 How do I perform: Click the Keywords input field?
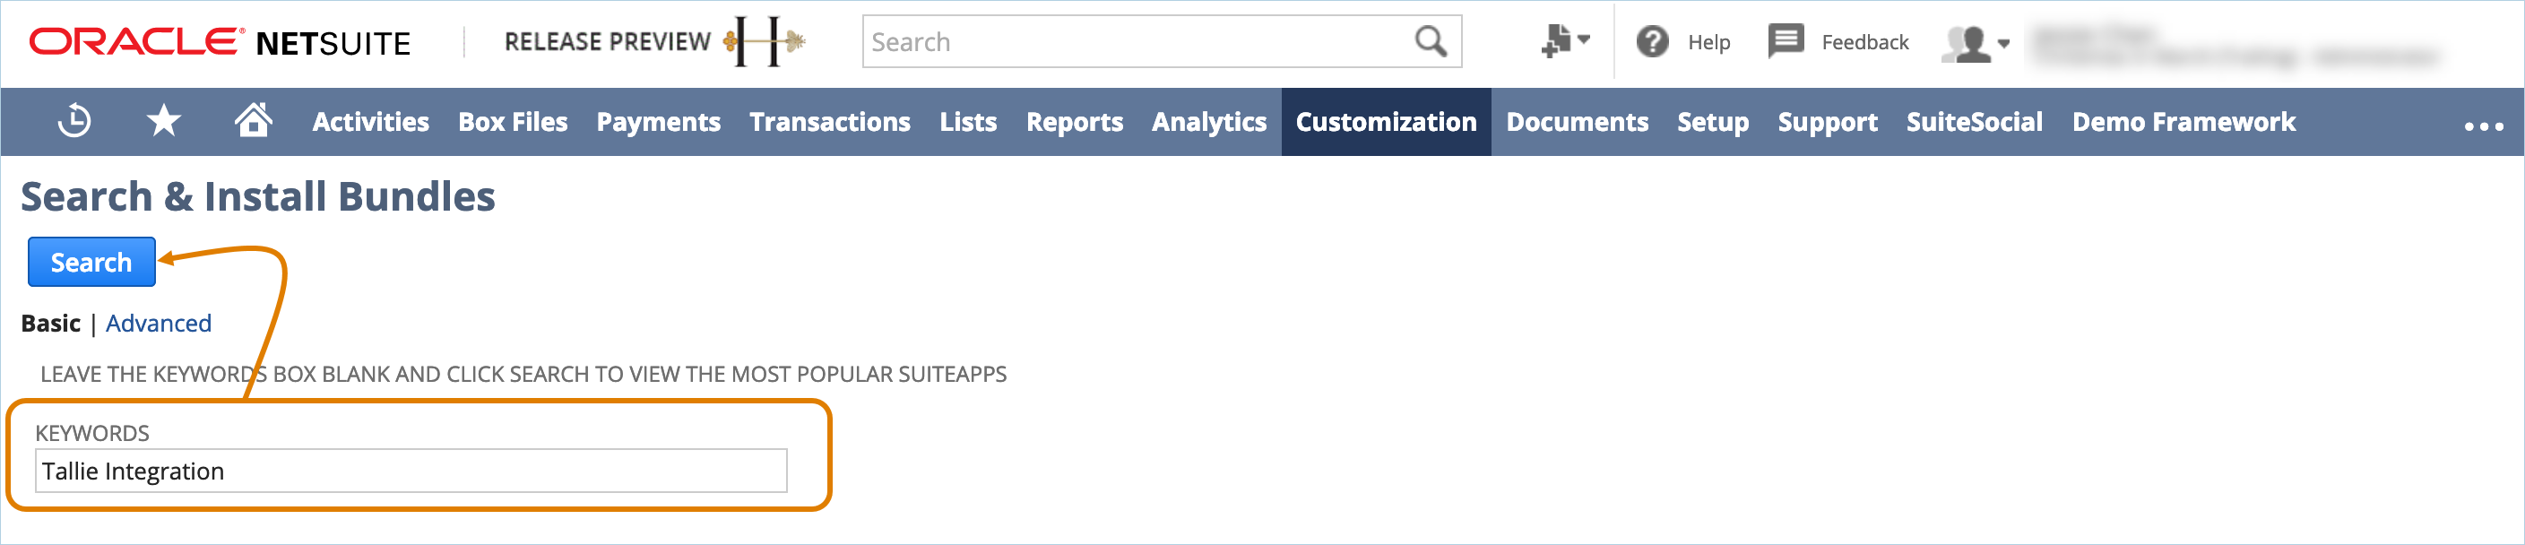point(411,471)
